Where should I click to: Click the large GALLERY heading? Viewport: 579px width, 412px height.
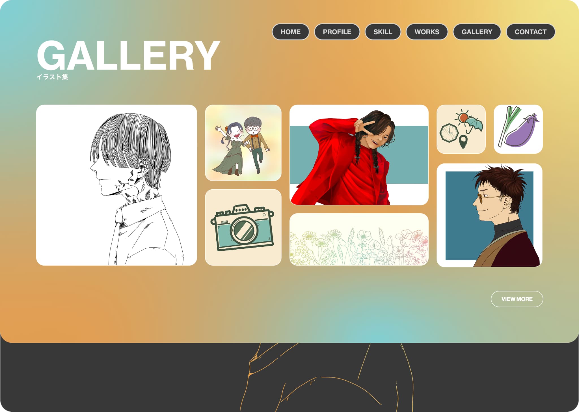coord(128,55)
